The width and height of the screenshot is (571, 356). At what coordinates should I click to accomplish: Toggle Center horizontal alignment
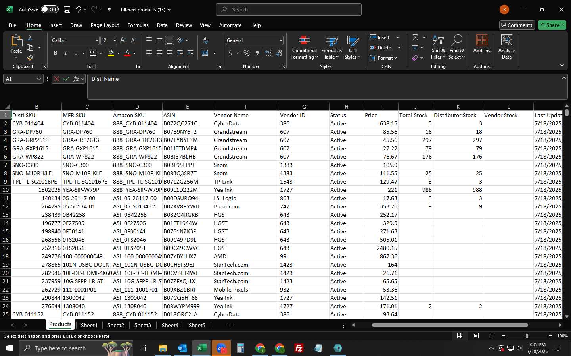(x=159, y=53)
